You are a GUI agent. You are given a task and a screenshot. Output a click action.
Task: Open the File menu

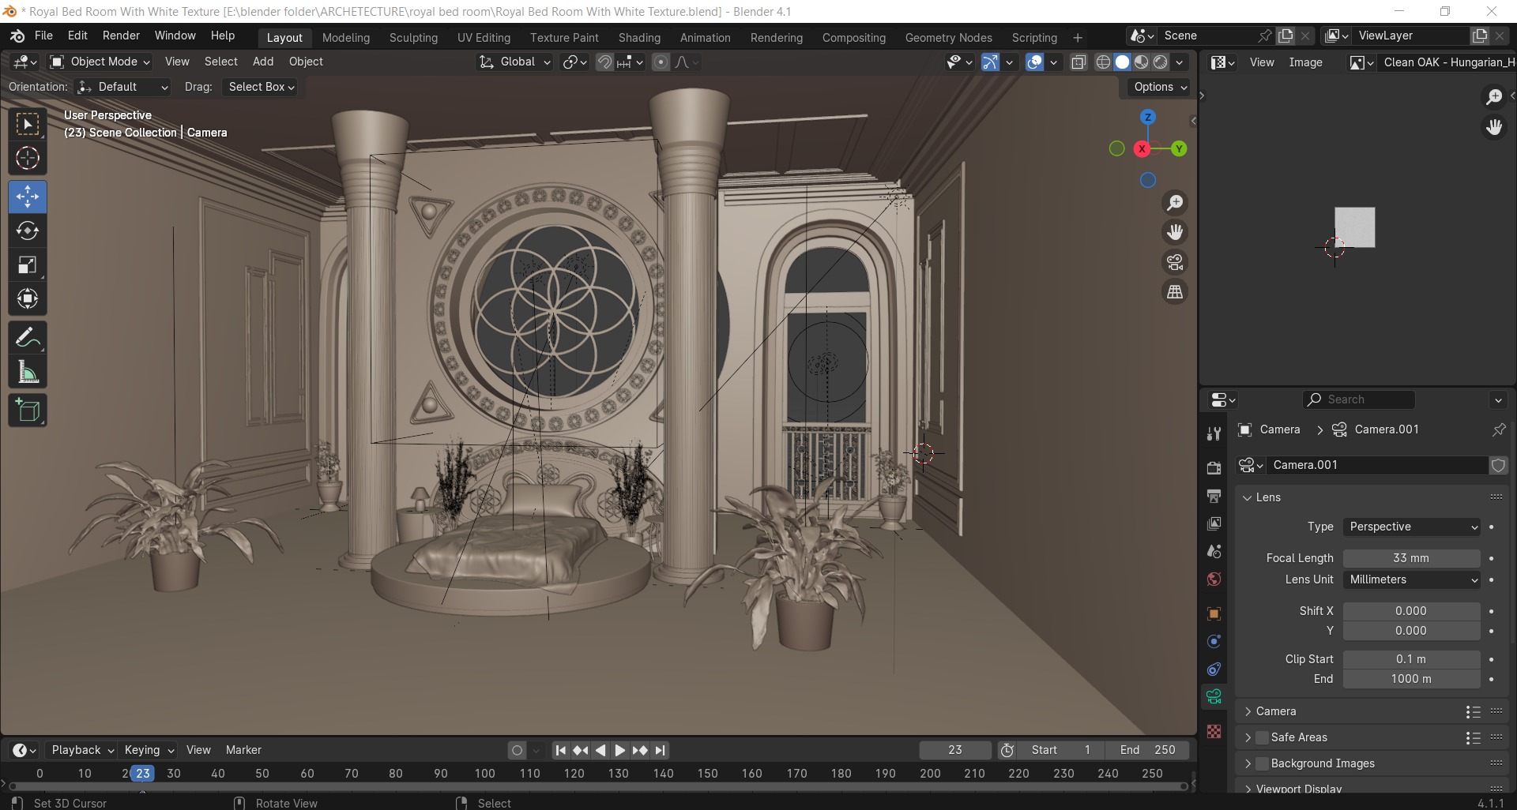coord(43,36)
